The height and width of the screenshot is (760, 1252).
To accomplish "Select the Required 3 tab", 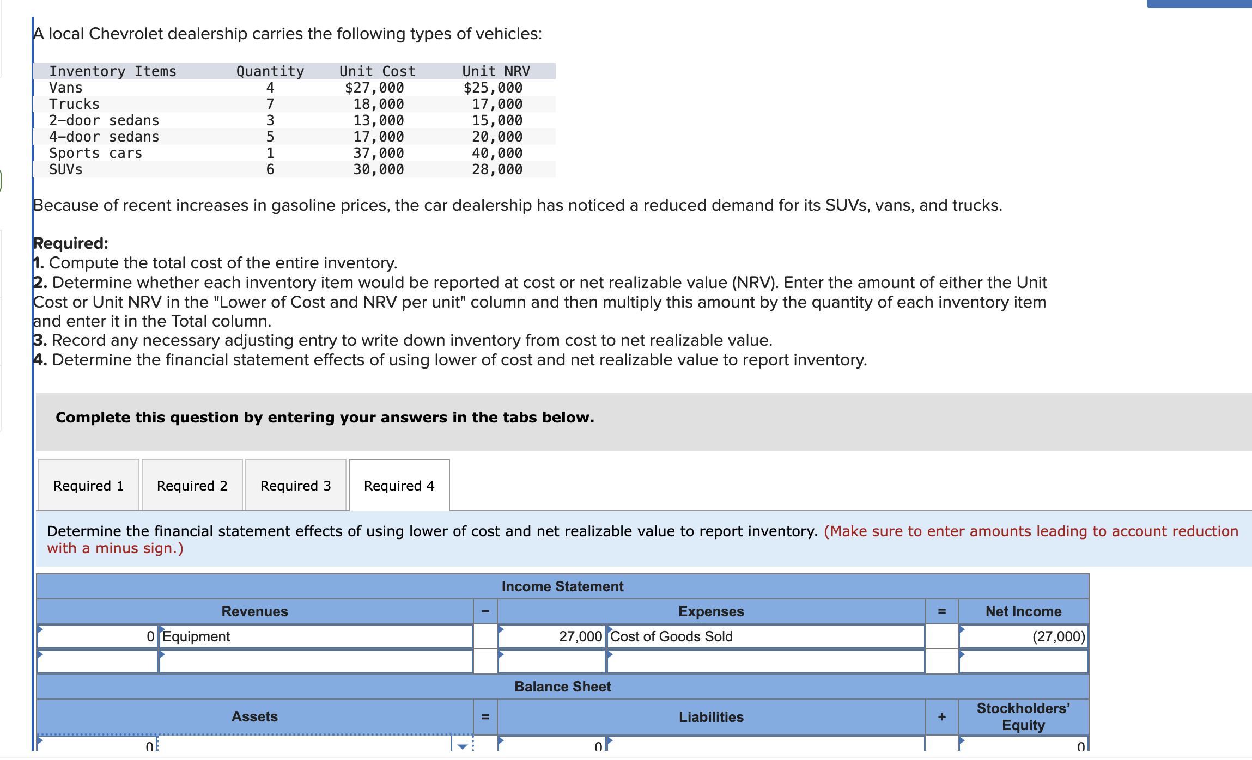I will click(x=295, y=486).
